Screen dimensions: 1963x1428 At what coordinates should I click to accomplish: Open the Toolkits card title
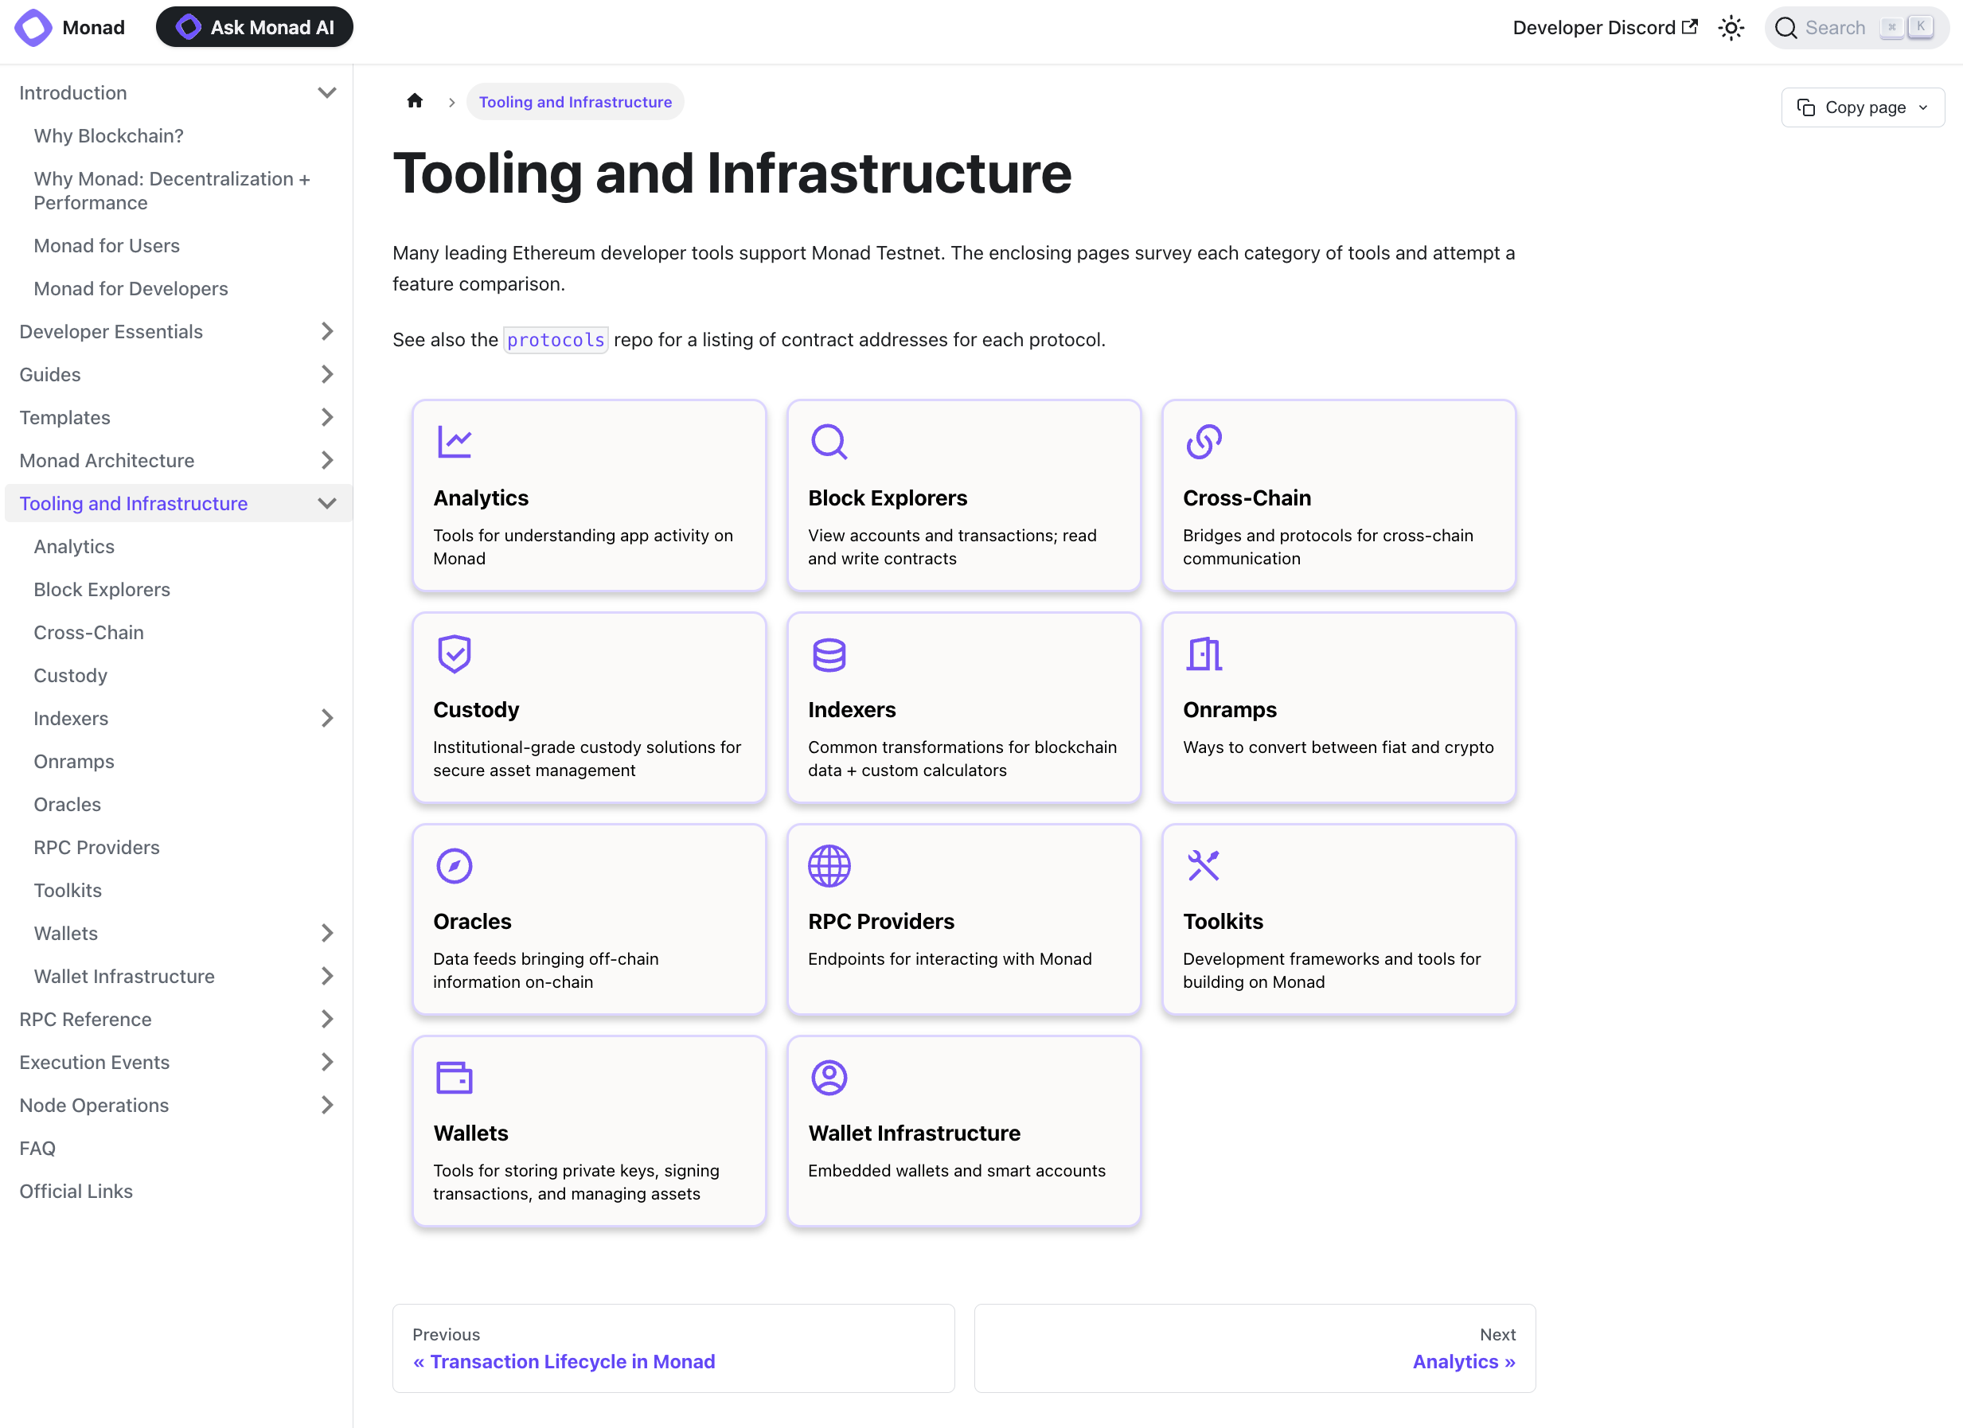[1223, 921]
